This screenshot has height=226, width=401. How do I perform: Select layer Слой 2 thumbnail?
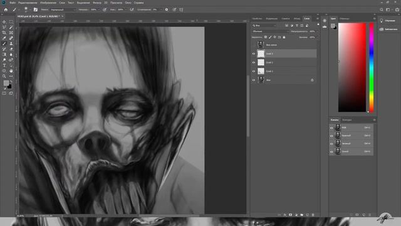(261, 62)
